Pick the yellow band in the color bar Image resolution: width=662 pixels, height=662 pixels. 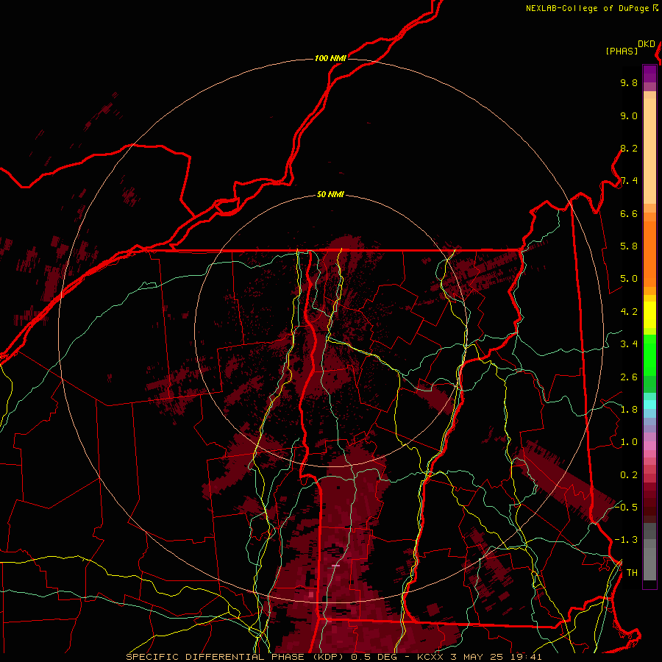tap(649, 315)
